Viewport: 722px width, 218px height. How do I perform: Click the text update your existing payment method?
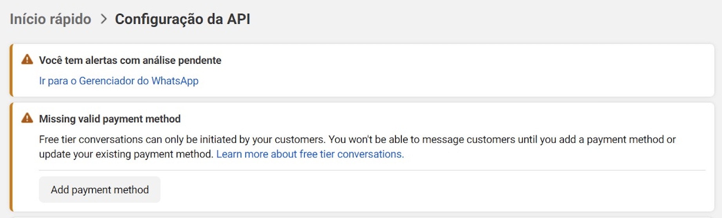(x=126, y=154)
